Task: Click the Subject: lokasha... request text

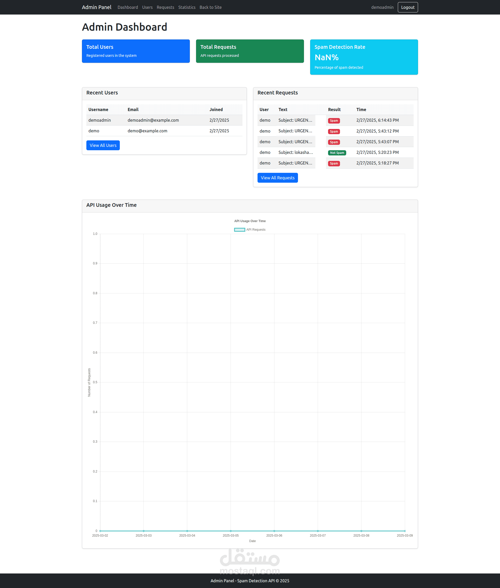Action: 295,152
